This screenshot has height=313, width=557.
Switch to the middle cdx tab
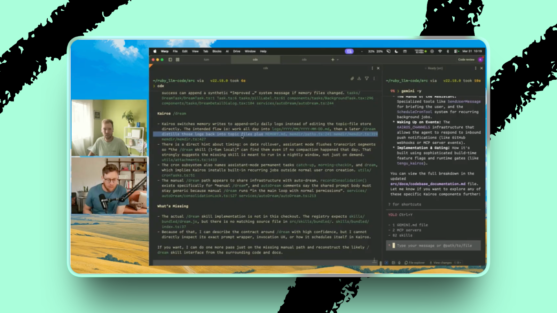pyautogui.click(x=255, y=60)
